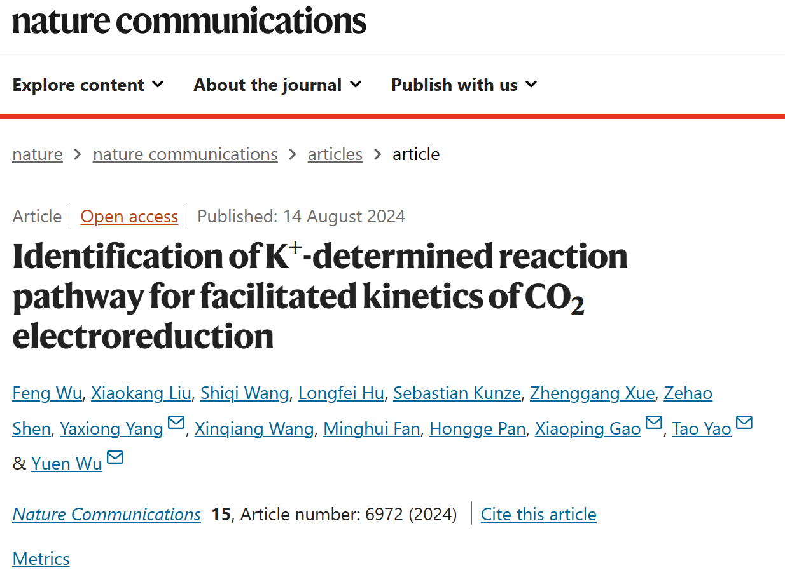Open the About the journal dropdown
The width and height of the screenshot is (785, 575).
[x=278, y=85]
